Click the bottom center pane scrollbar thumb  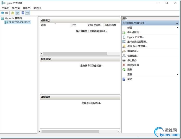(x=70, y=131)
